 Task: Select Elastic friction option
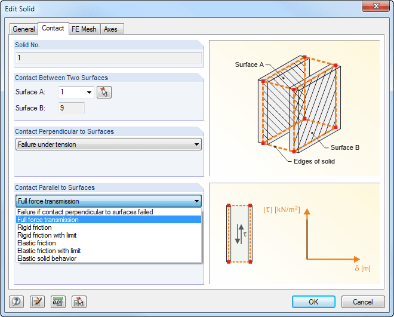pos(109,243)
